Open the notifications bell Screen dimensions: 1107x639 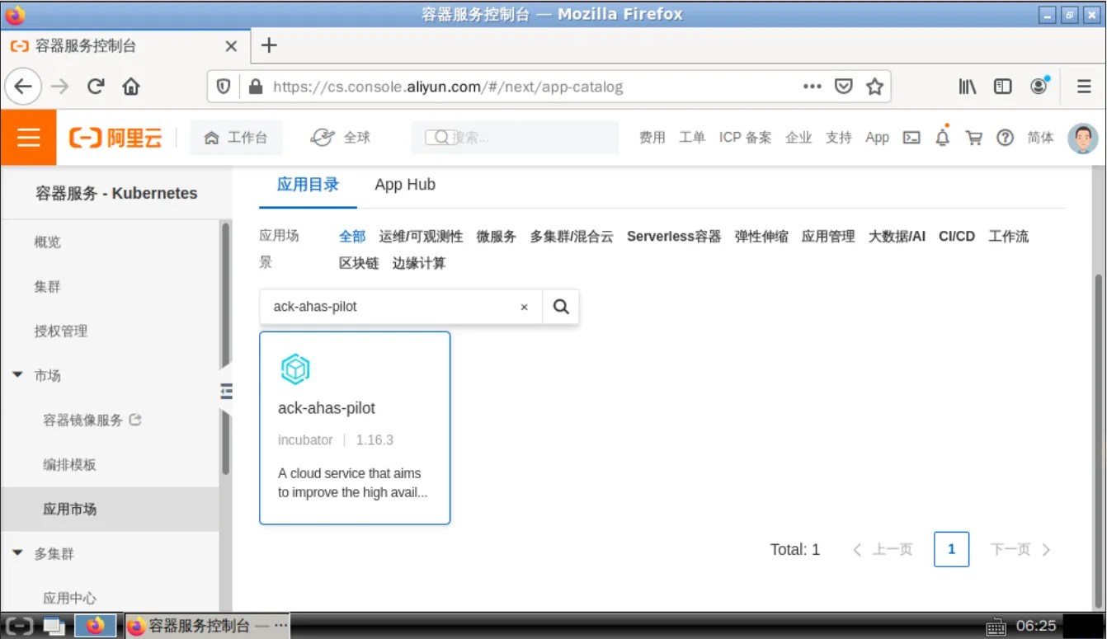[x=943, y=138]
